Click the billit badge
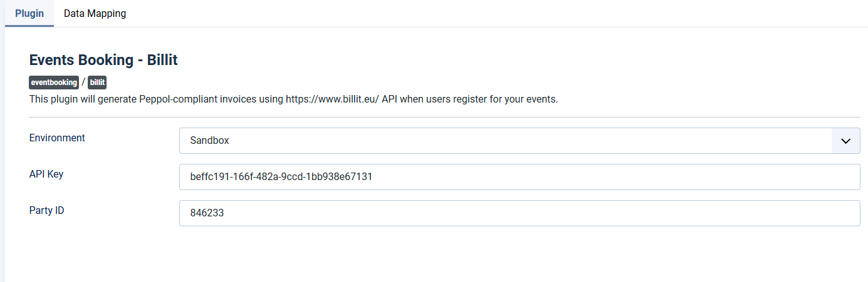Image resolution: width=868 pixels, height=282 pixels. point(97,83)
